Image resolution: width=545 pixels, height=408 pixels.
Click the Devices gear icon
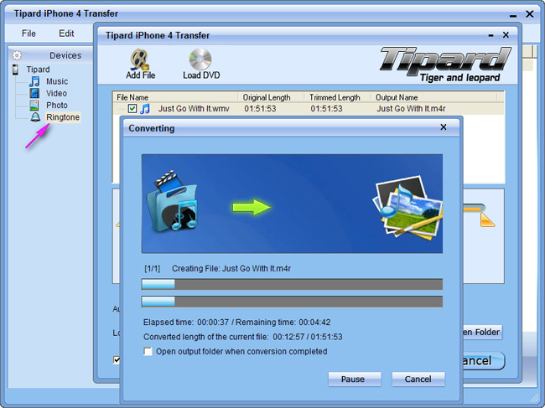17,55
